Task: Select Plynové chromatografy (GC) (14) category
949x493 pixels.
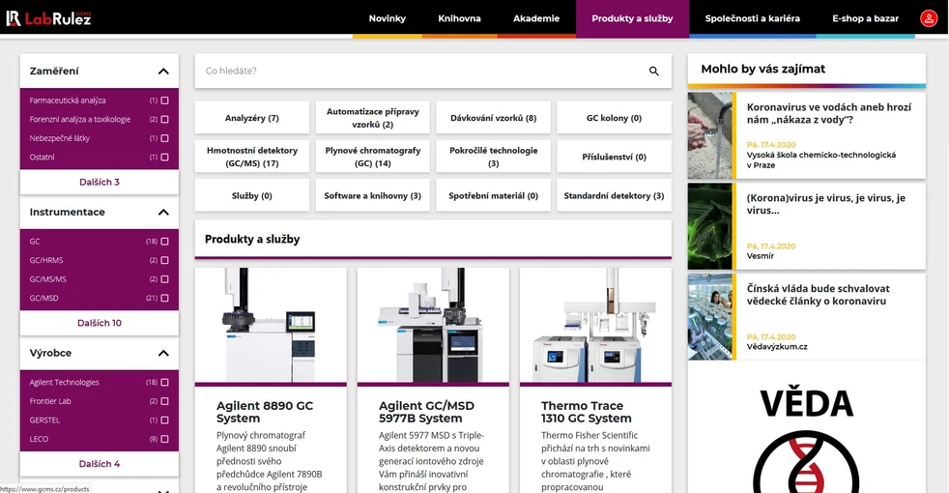Action: pyautogui.click(x=373, y=157)
